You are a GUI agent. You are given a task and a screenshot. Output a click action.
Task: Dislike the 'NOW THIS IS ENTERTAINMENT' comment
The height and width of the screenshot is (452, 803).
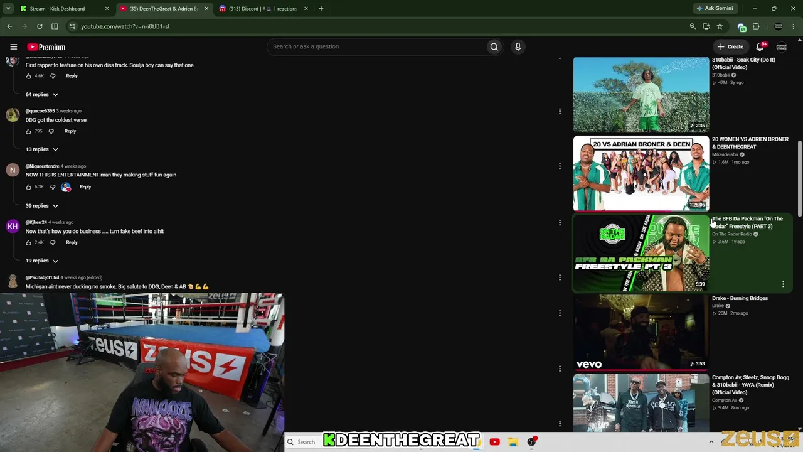[x=53, y=187]
